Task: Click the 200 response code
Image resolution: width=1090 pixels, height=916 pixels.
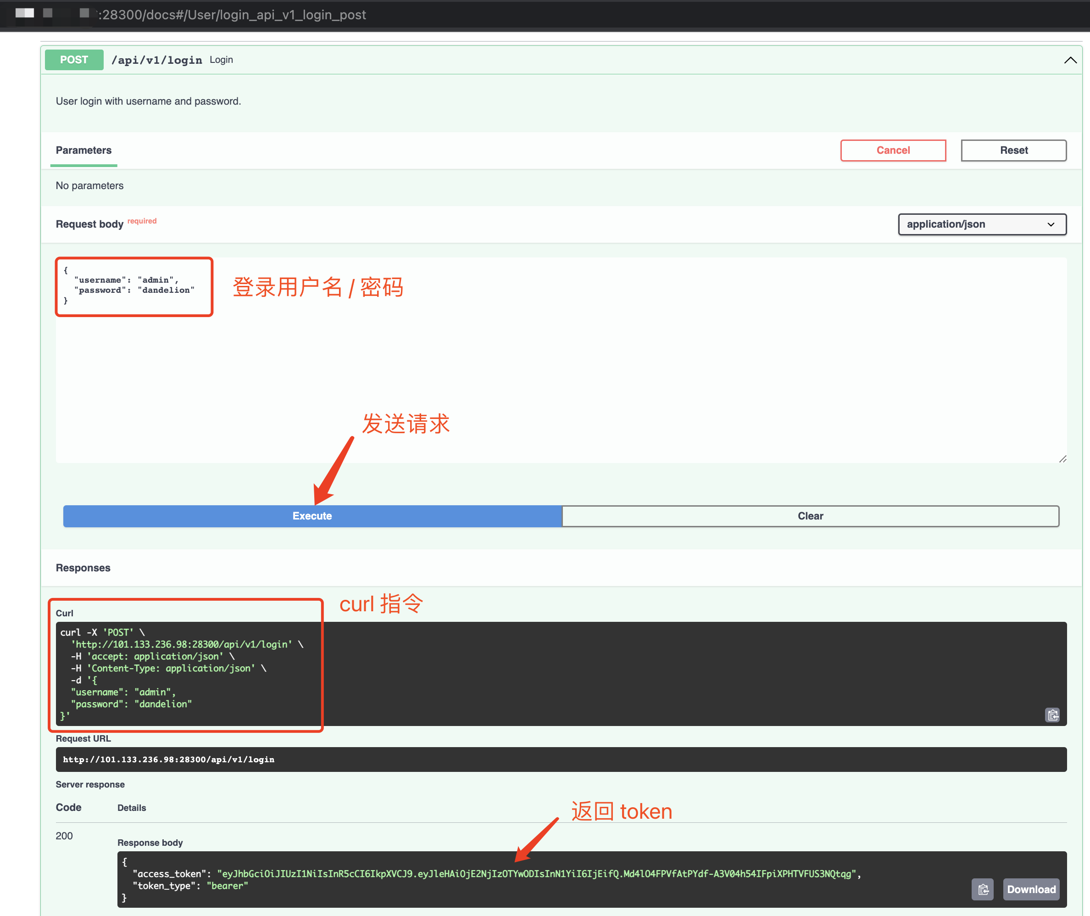Action: [x=64, y=836]
